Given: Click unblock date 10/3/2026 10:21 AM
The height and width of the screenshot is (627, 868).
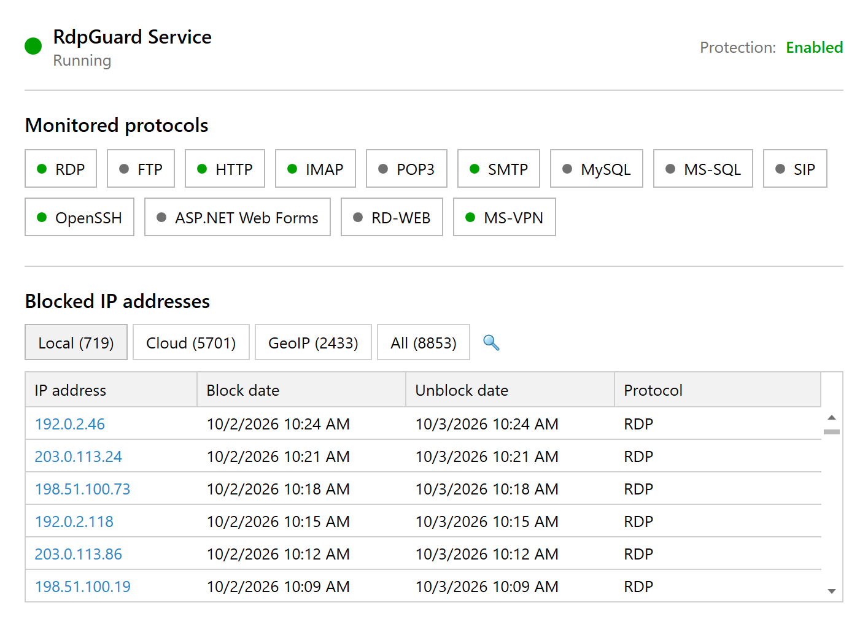Looking at the screenshot, I should (487, 456).
